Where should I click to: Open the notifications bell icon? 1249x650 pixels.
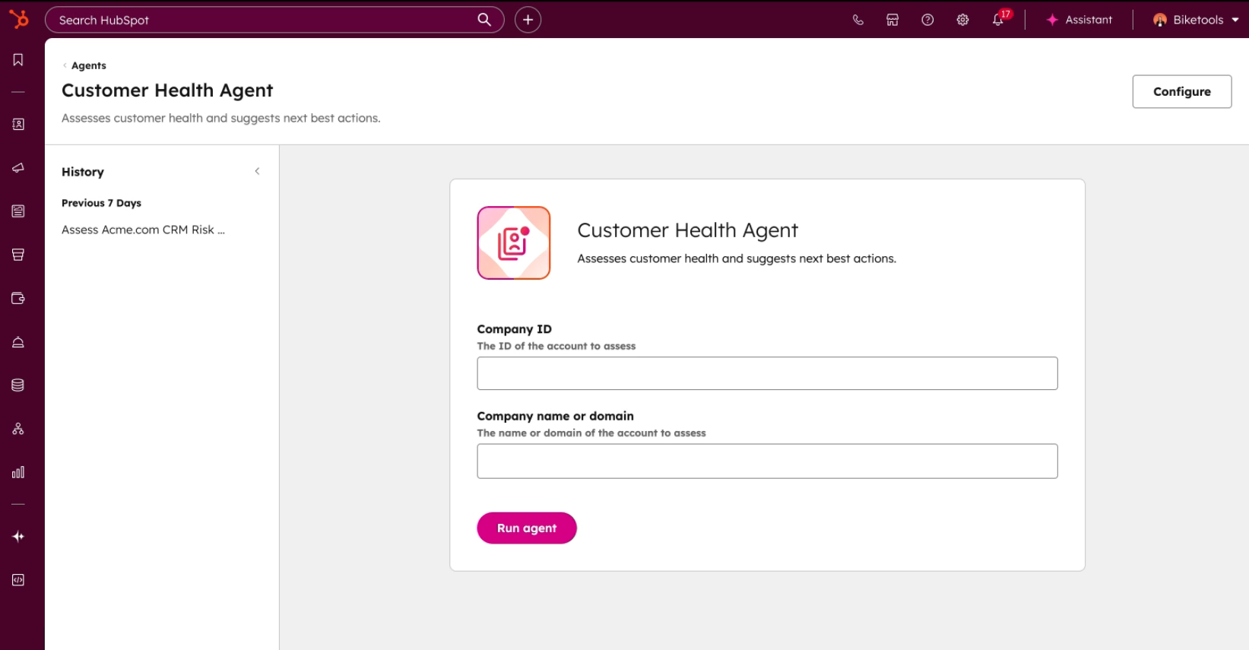pos(998,20)
